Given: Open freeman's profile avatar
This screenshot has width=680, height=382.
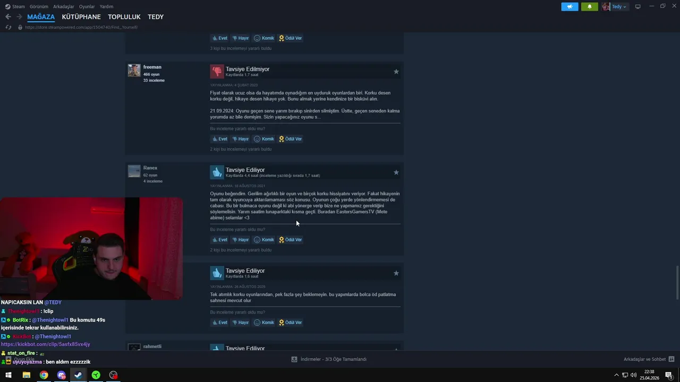Looking at the screenshot, I should (134, 71).
